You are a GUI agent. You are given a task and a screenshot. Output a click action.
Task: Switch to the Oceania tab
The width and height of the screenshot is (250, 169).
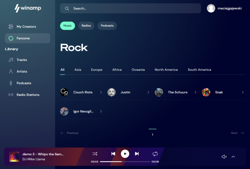138,70
